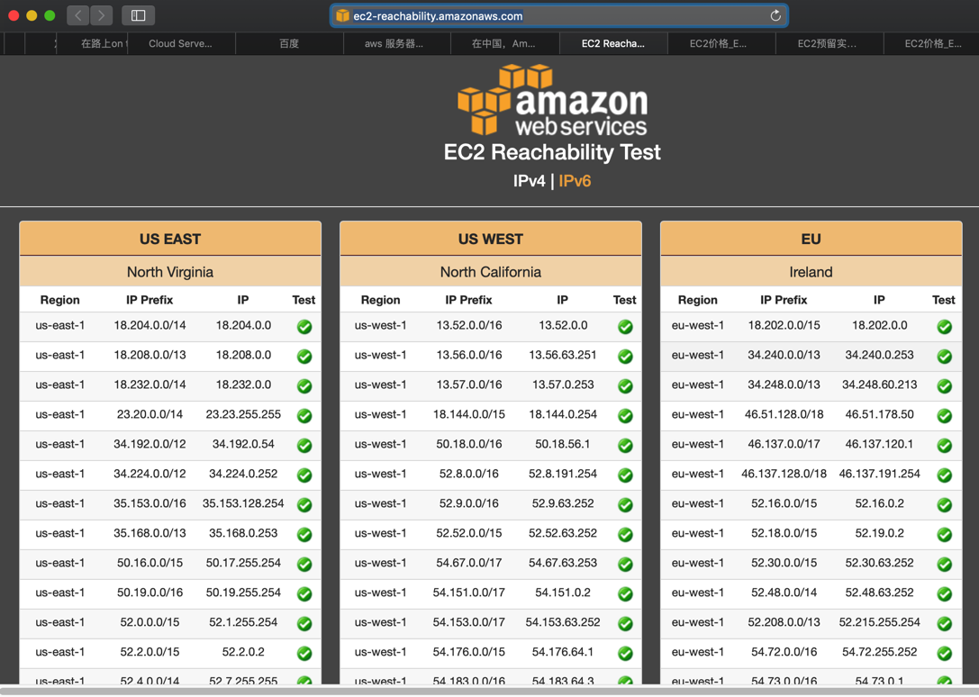Focus the ec2-reachability.amazonaws.com address field
This screenshot has height=697, width=979.
coord(558,15)
